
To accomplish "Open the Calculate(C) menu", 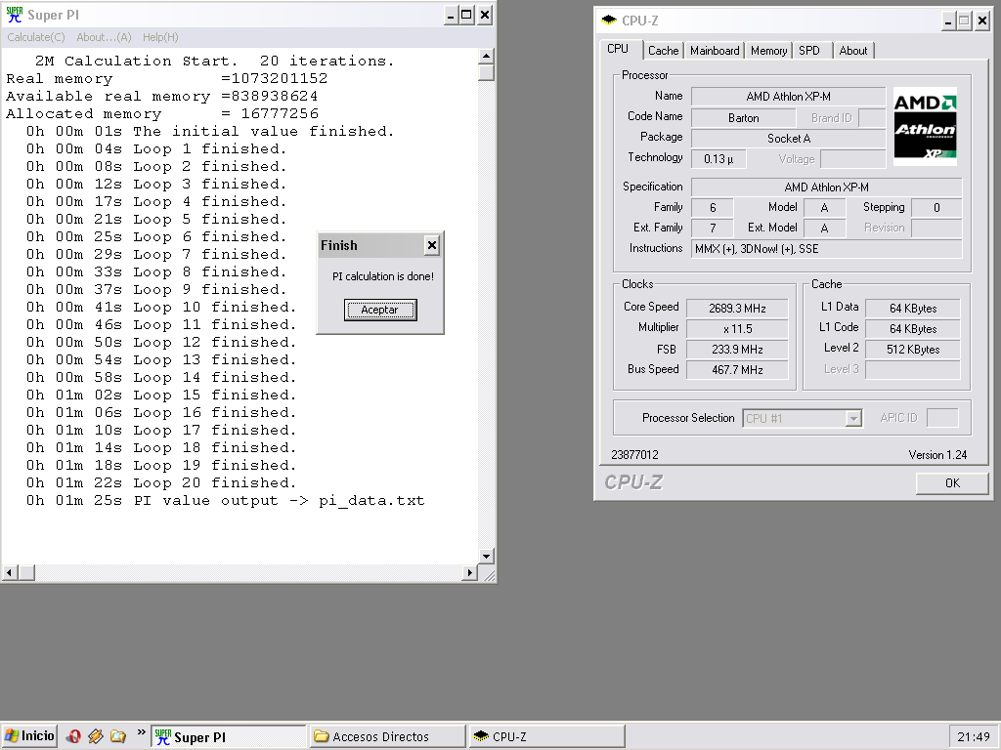I will pyautogui.click(x=36, y=37).
